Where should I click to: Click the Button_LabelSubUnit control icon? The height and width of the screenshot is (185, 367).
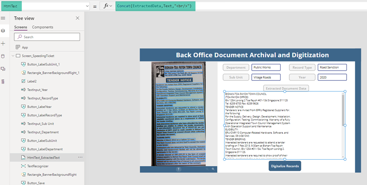point(23,141)
